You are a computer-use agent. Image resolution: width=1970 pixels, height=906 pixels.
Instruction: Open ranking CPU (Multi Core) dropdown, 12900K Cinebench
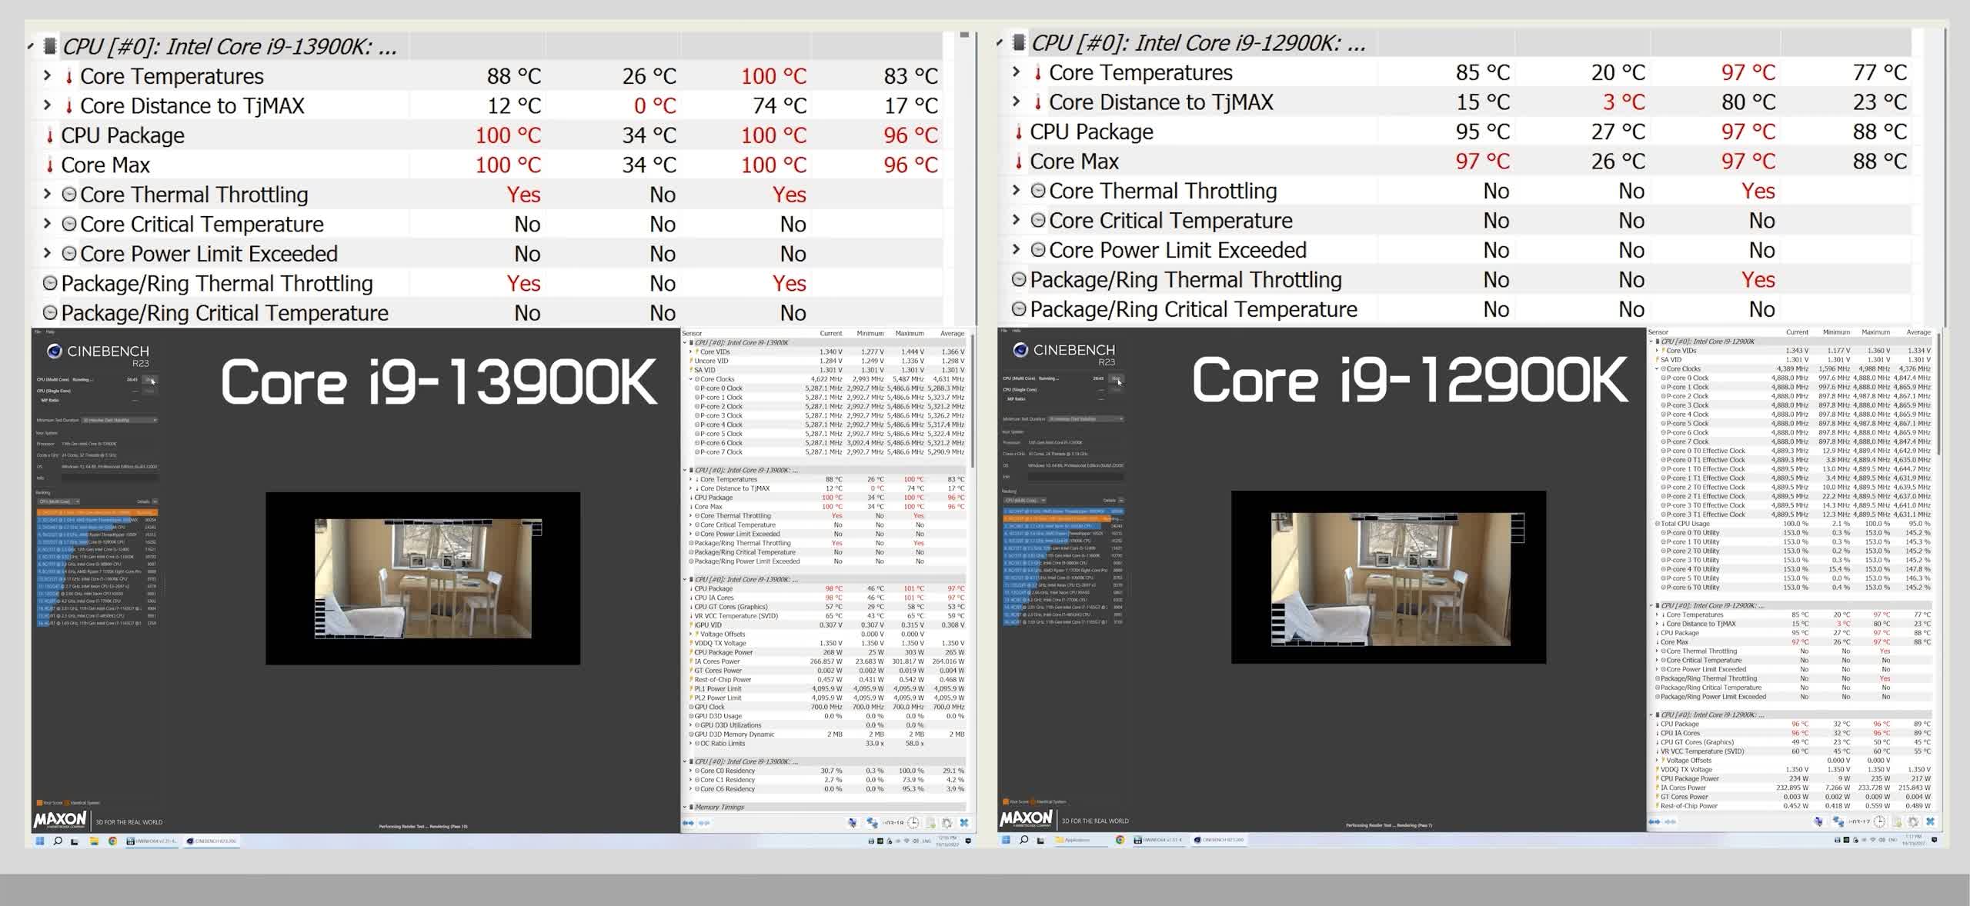tap(1025, 500)
